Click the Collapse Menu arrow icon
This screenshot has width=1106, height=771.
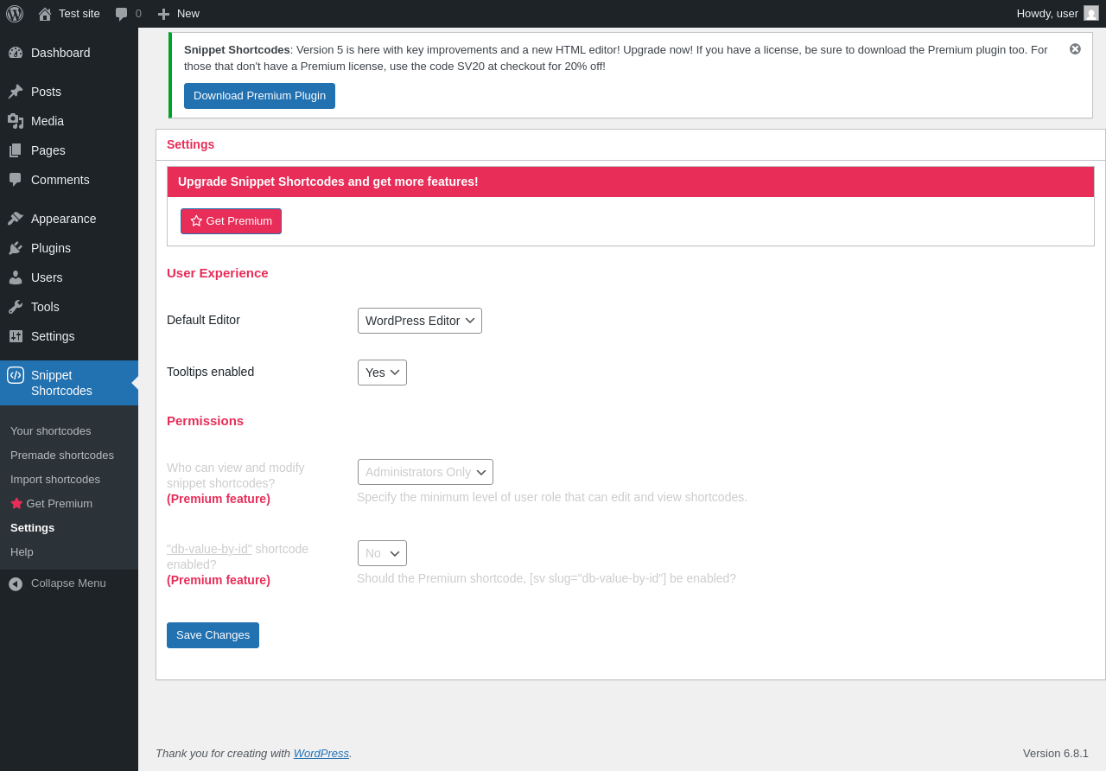(x=16, y=584)
